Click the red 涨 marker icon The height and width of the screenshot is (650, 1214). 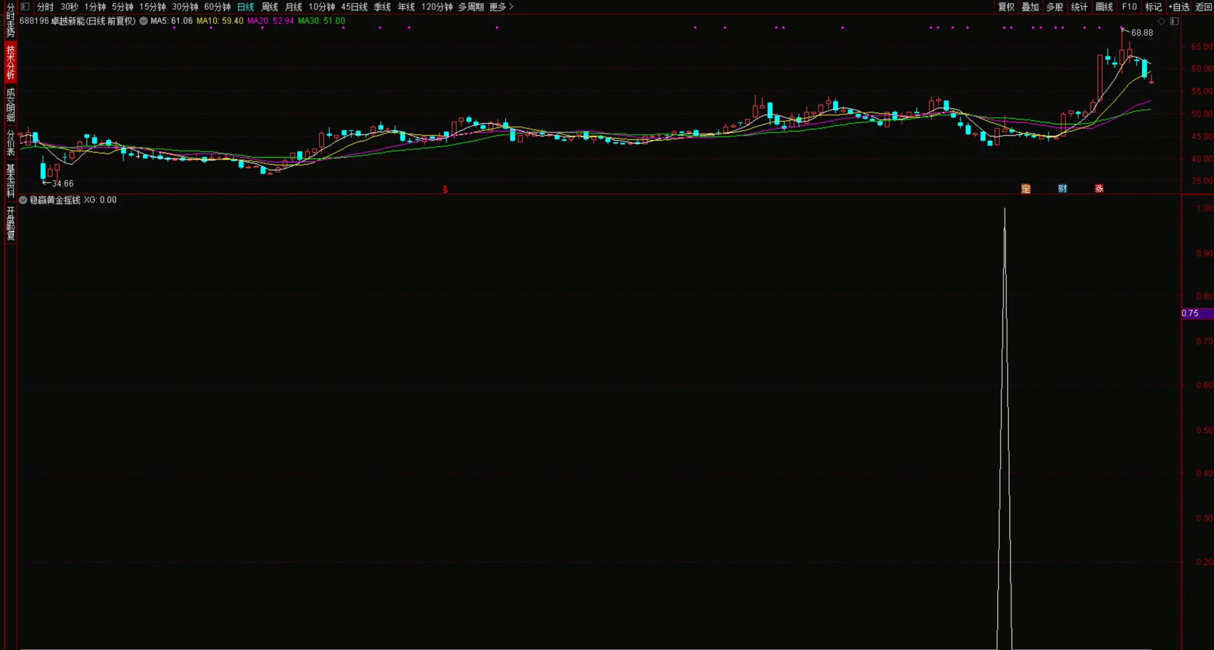coord(1099,189)
